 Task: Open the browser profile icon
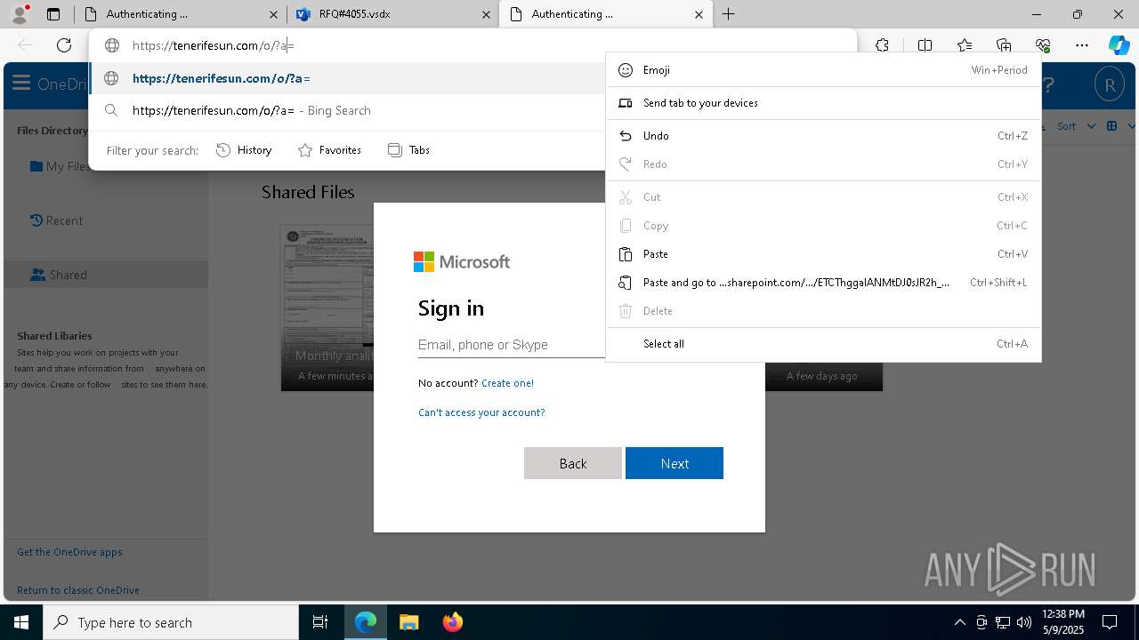(20, 14)
